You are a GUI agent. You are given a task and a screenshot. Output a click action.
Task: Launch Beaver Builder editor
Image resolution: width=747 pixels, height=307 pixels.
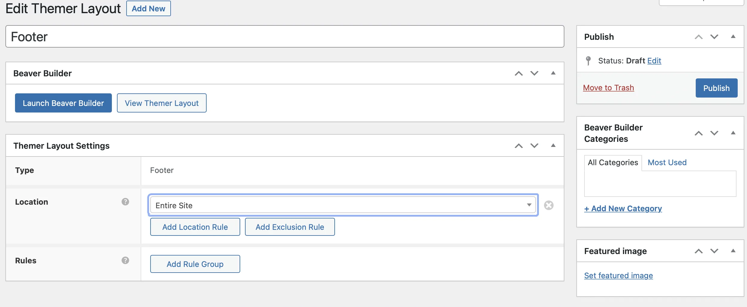pos(63,103)
